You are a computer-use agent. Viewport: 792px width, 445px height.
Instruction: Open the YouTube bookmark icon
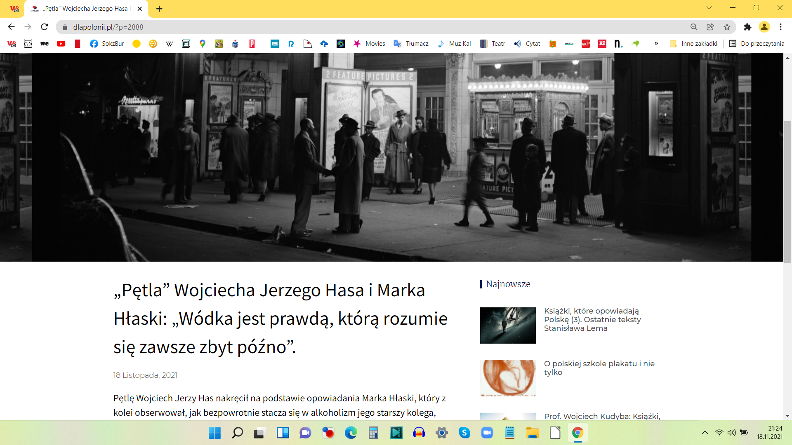61,44
